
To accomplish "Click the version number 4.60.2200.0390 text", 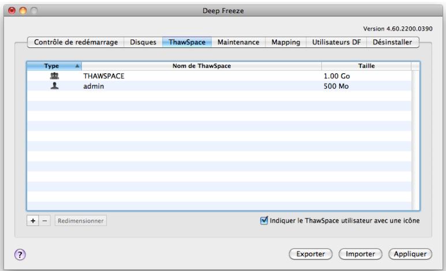I will (x=409, y=29).
